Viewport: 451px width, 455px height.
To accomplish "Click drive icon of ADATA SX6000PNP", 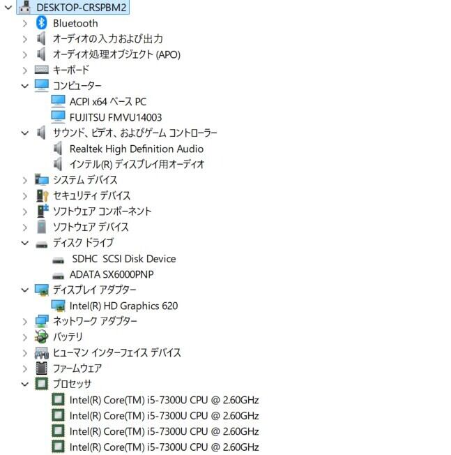I will (x=58, y=276).
